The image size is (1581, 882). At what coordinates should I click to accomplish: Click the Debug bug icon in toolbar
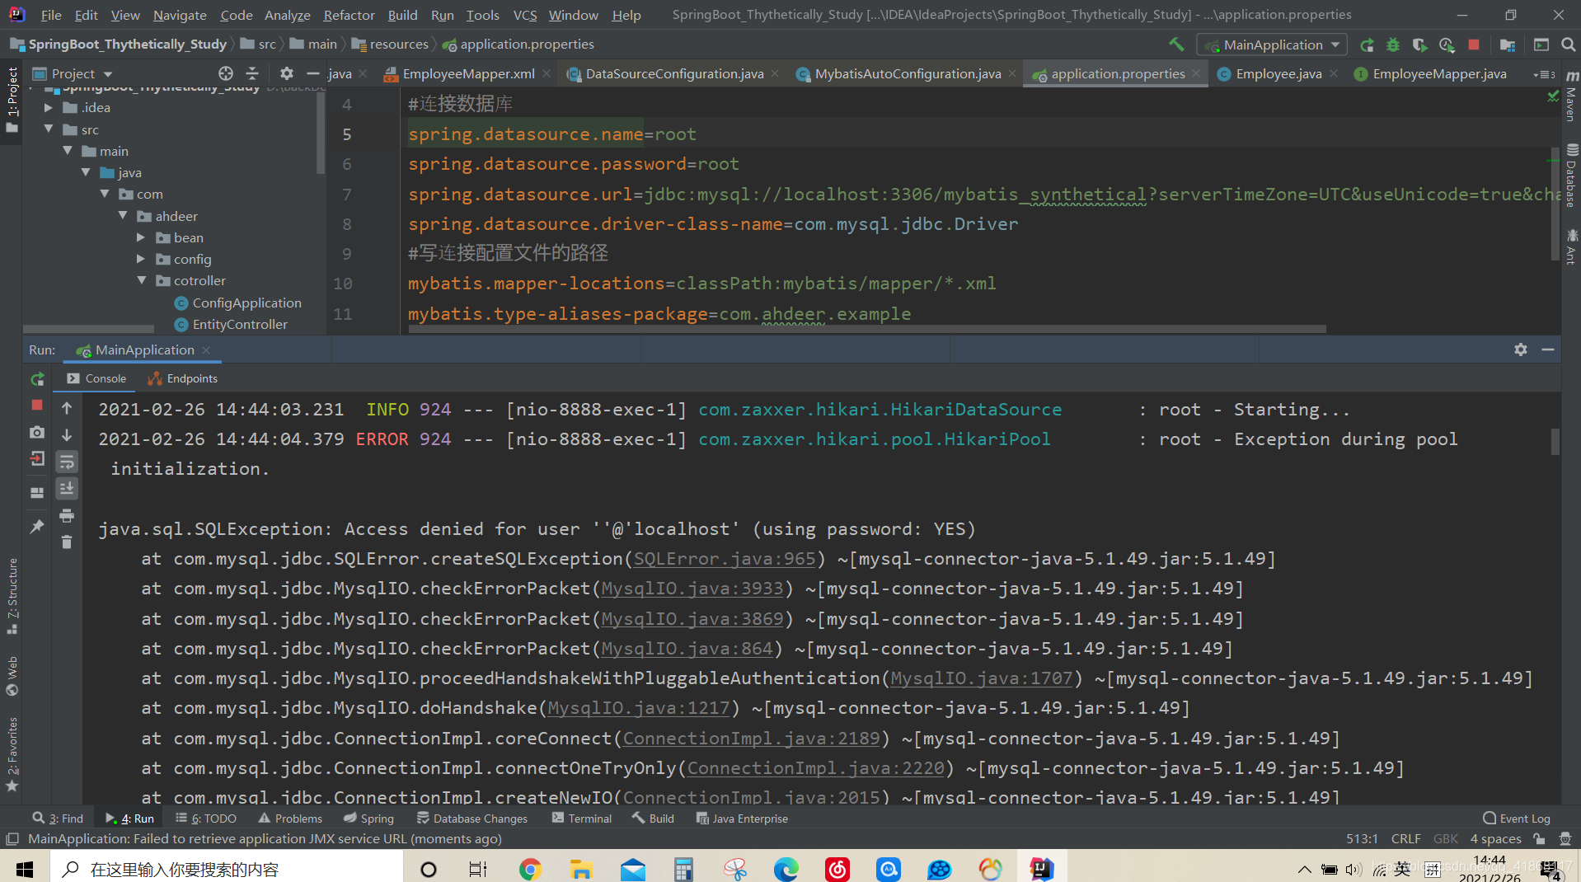pos(1393,45)
